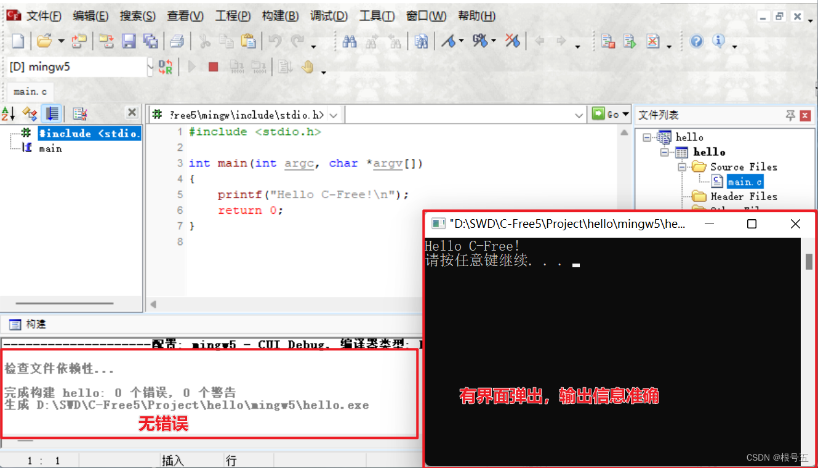This screenshot has width=818, height=468.
Task: Open the 调试(D) menu
Action: (329, 16)
